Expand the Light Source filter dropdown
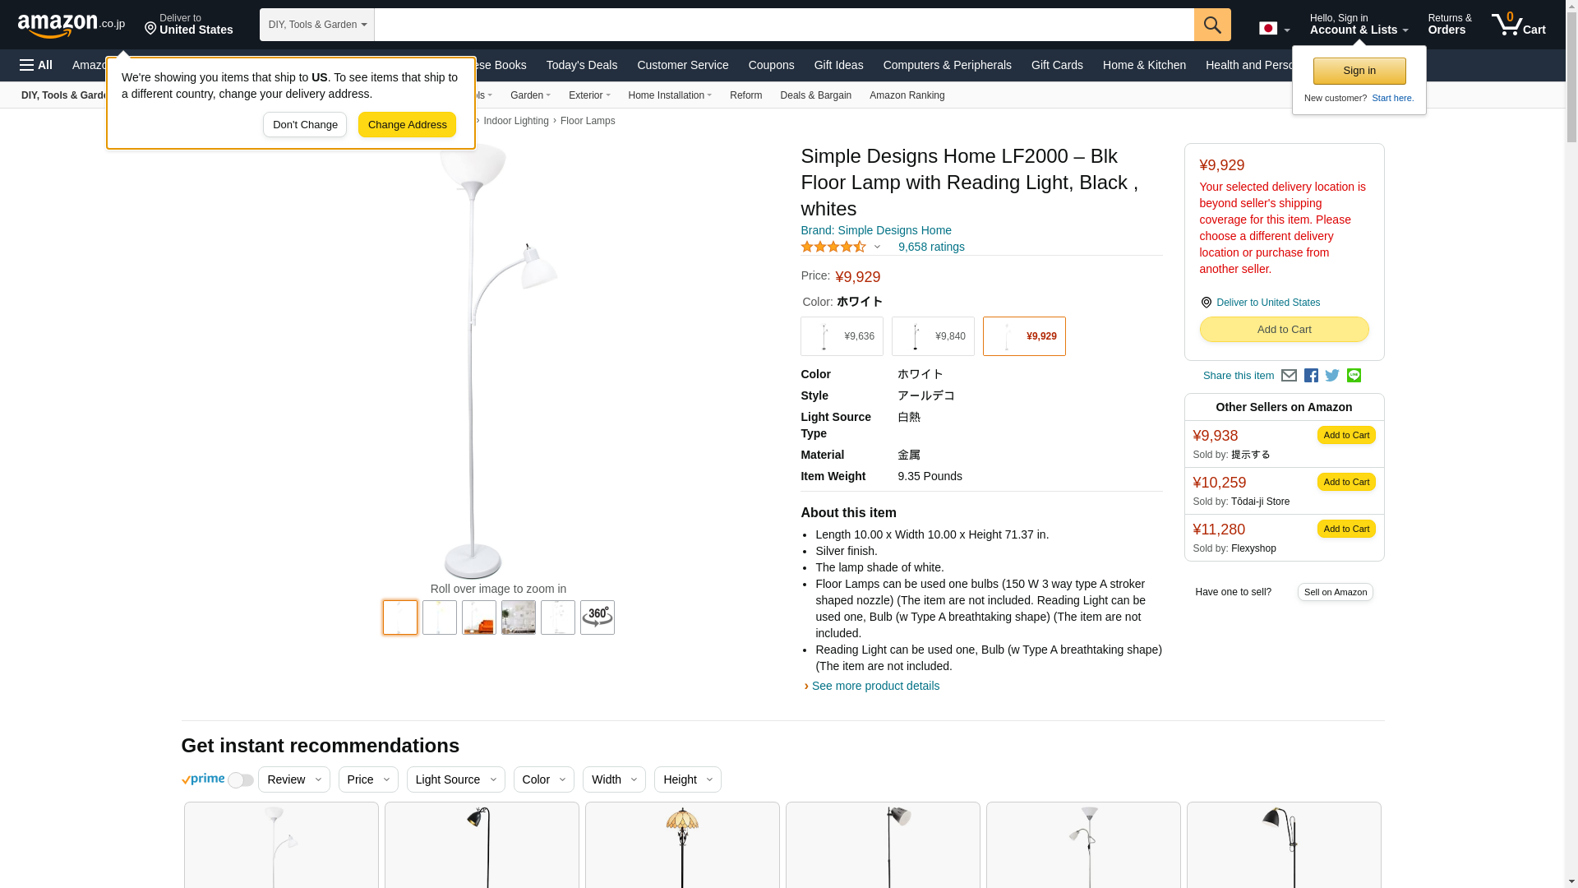1578x888 pixels. (455, 779)
